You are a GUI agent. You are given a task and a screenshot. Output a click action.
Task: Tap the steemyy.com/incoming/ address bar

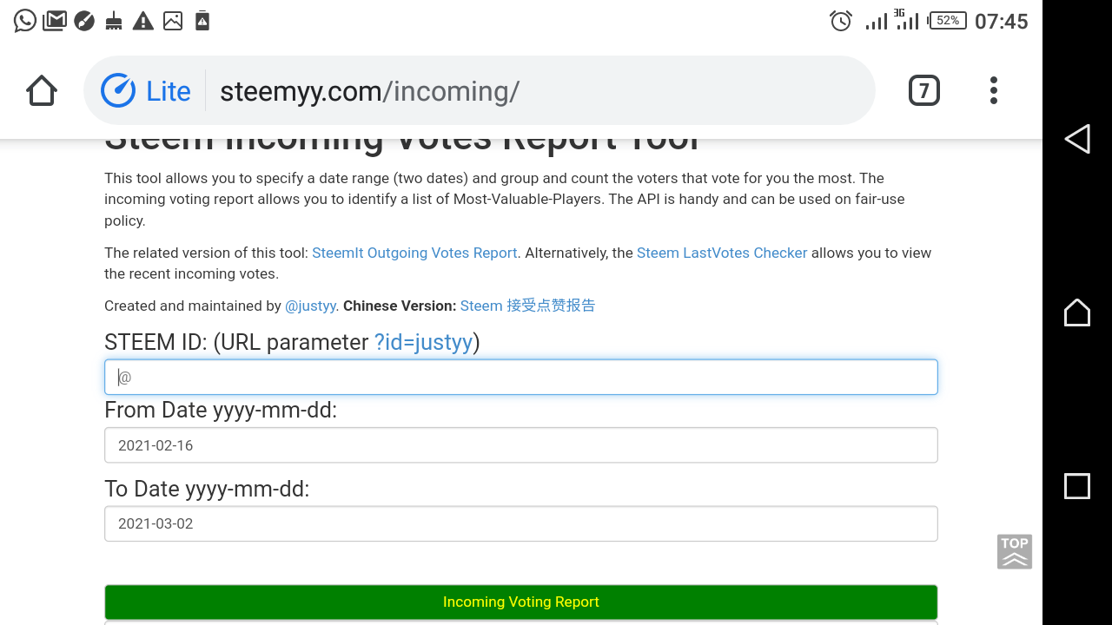pyautogui.click(x=479, y=90)
